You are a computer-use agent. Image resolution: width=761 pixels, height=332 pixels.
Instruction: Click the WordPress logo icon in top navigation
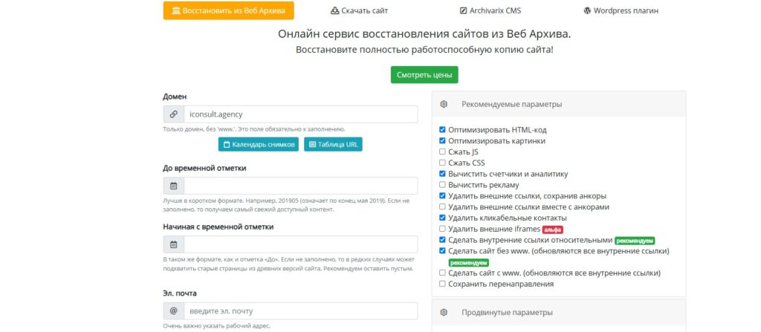click(587, 10)
